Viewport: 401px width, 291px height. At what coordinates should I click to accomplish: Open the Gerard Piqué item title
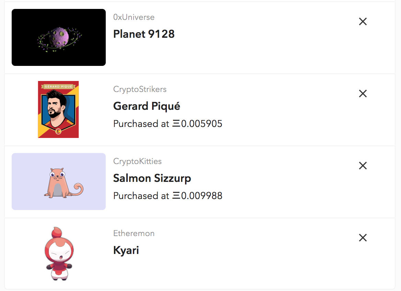click(147, 106)
